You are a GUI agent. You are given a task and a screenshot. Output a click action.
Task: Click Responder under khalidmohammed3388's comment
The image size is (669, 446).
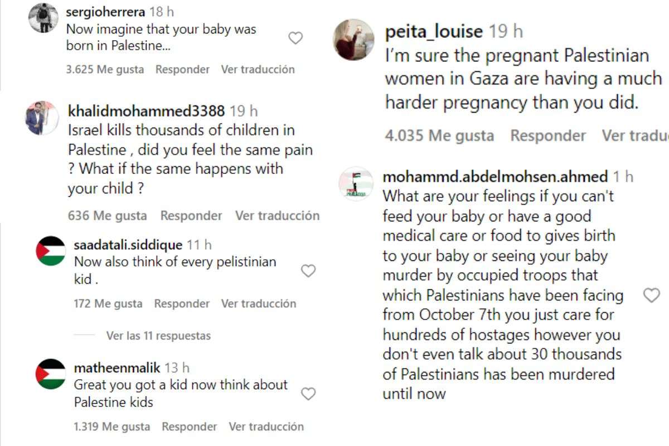(191, 216)
